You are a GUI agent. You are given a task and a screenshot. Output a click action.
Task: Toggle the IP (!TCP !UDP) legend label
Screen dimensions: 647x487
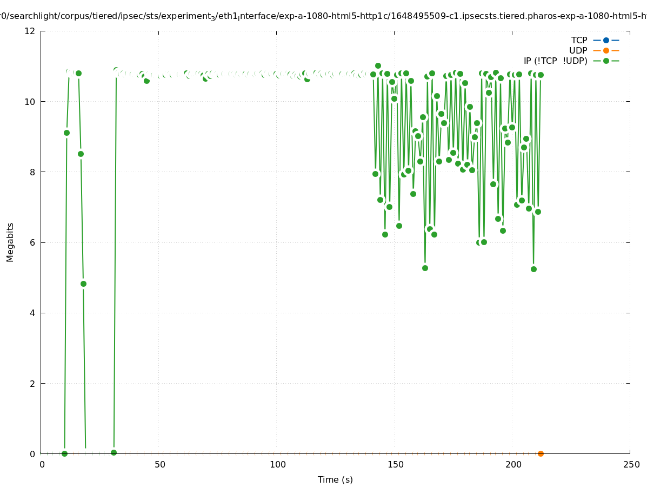point(555,61)
